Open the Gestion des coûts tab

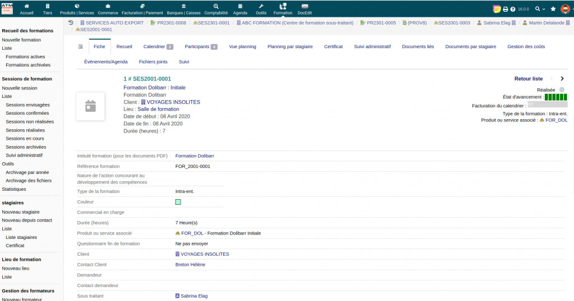tap(526, 46)
